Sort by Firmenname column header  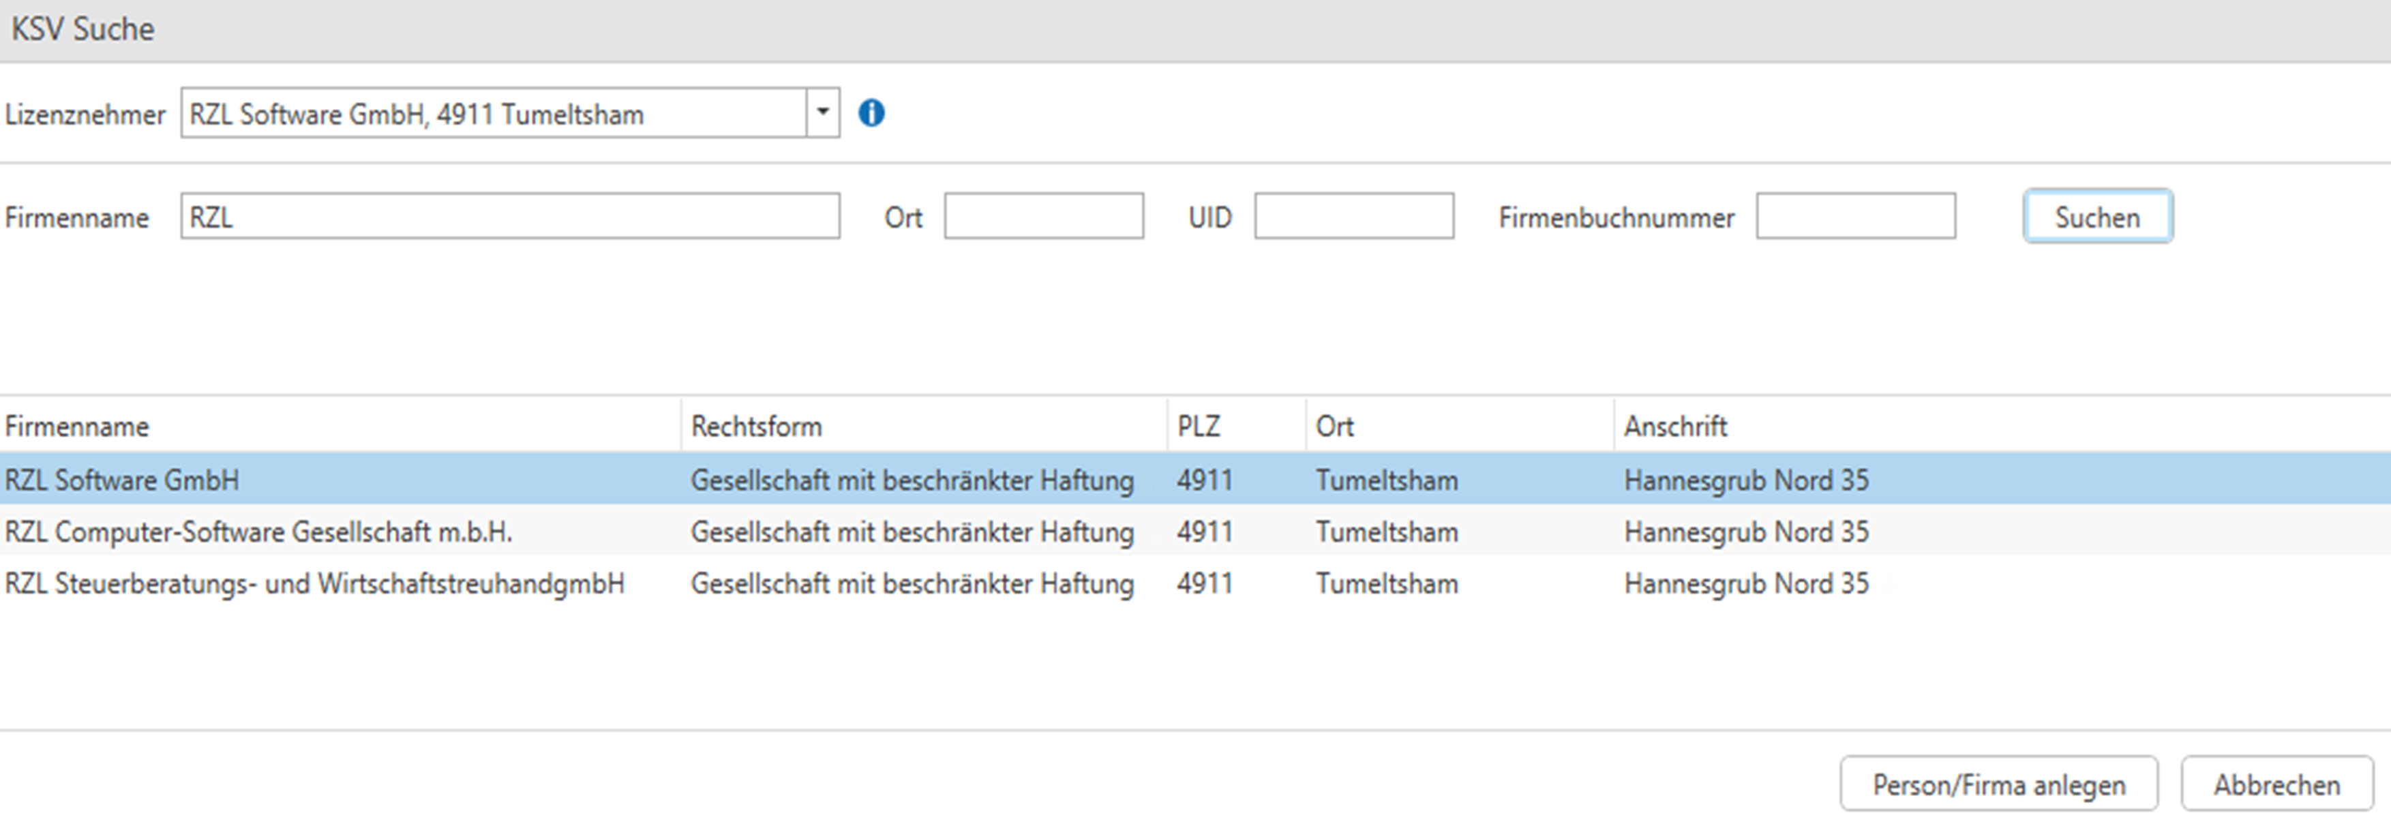pos(77,426)
